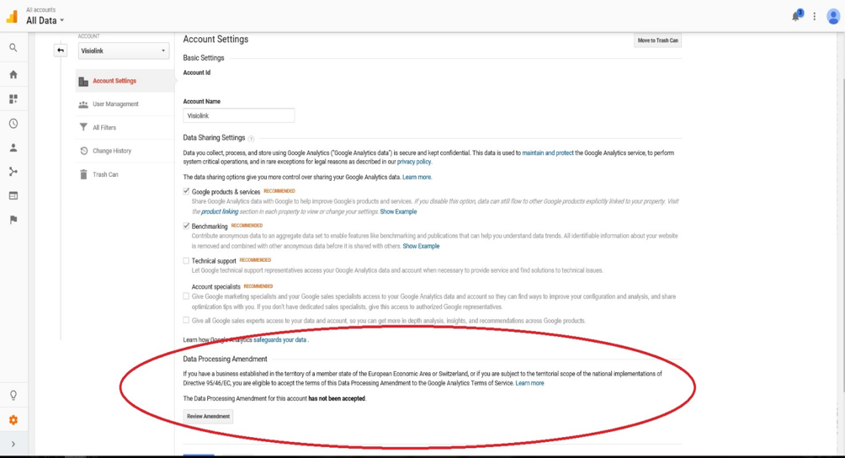Open Learn more link after data sharing options
The width and height of the screenshot is (845, 458).
pos(417,178)
